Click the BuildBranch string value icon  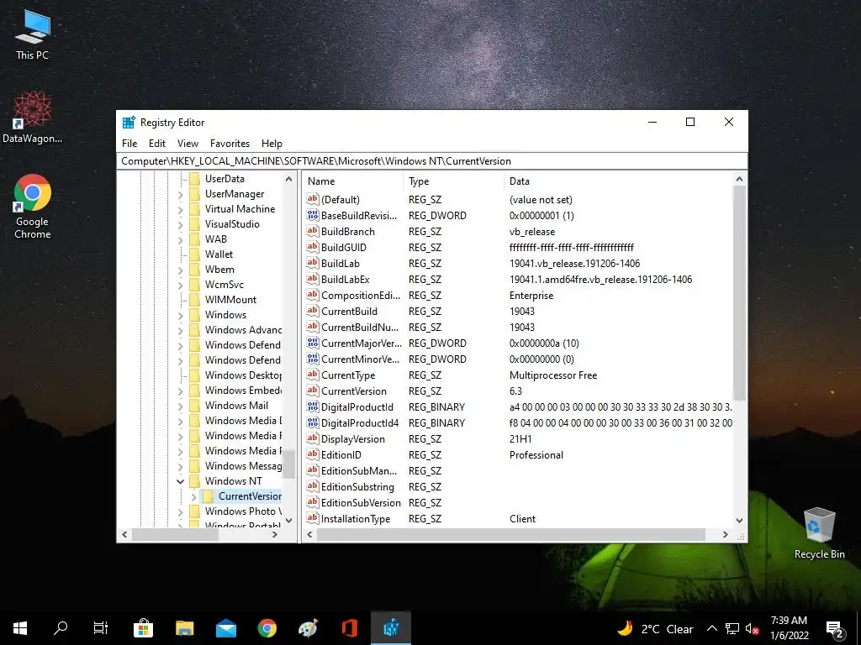(313, 232)
